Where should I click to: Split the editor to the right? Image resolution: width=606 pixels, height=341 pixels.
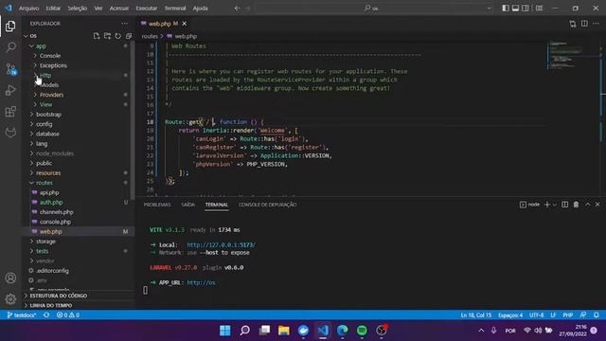click(584, 24)
